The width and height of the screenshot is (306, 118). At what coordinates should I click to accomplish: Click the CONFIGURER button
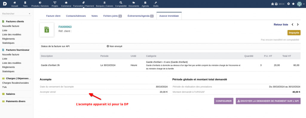click(224, 101)
